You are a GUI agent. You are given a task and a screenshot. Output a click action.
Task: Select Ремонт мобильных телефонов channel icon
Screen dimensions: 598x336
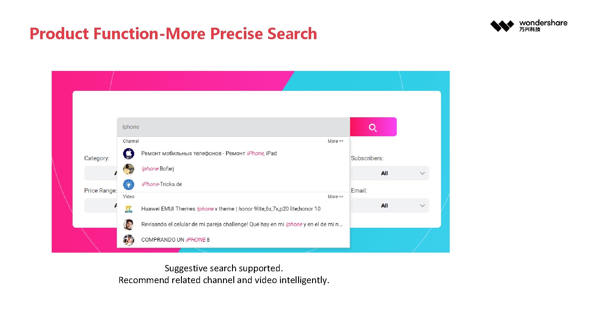click(129, 153)
